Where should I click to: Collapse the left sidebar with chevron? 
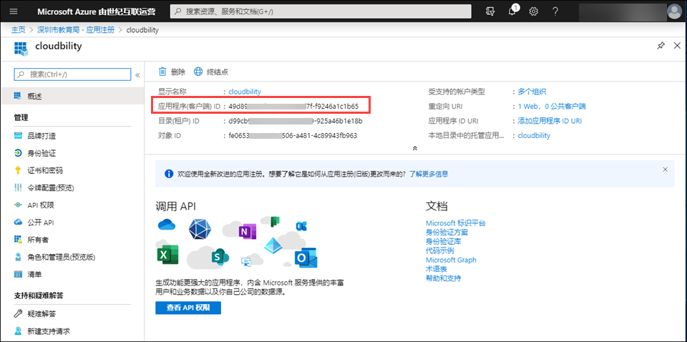point(137,74)
